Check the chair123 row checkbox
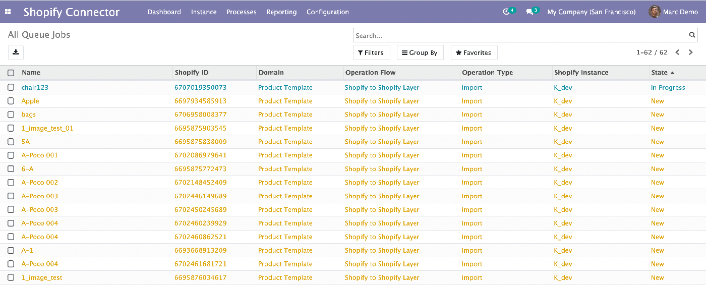The image size is (706, 285). [x=11, y=87]
